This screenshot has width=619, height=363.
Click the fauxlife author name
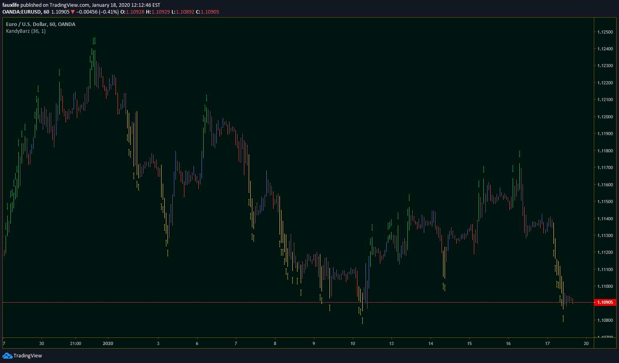pos(11,5)
